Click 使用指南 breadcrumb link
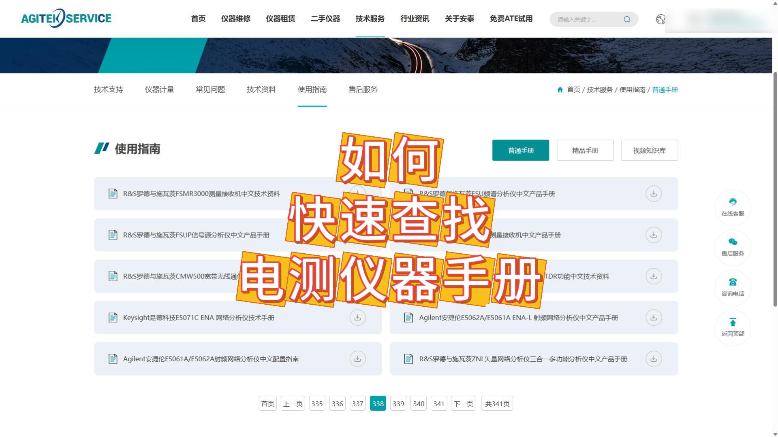The image size is (778, 437). [632, 90]
